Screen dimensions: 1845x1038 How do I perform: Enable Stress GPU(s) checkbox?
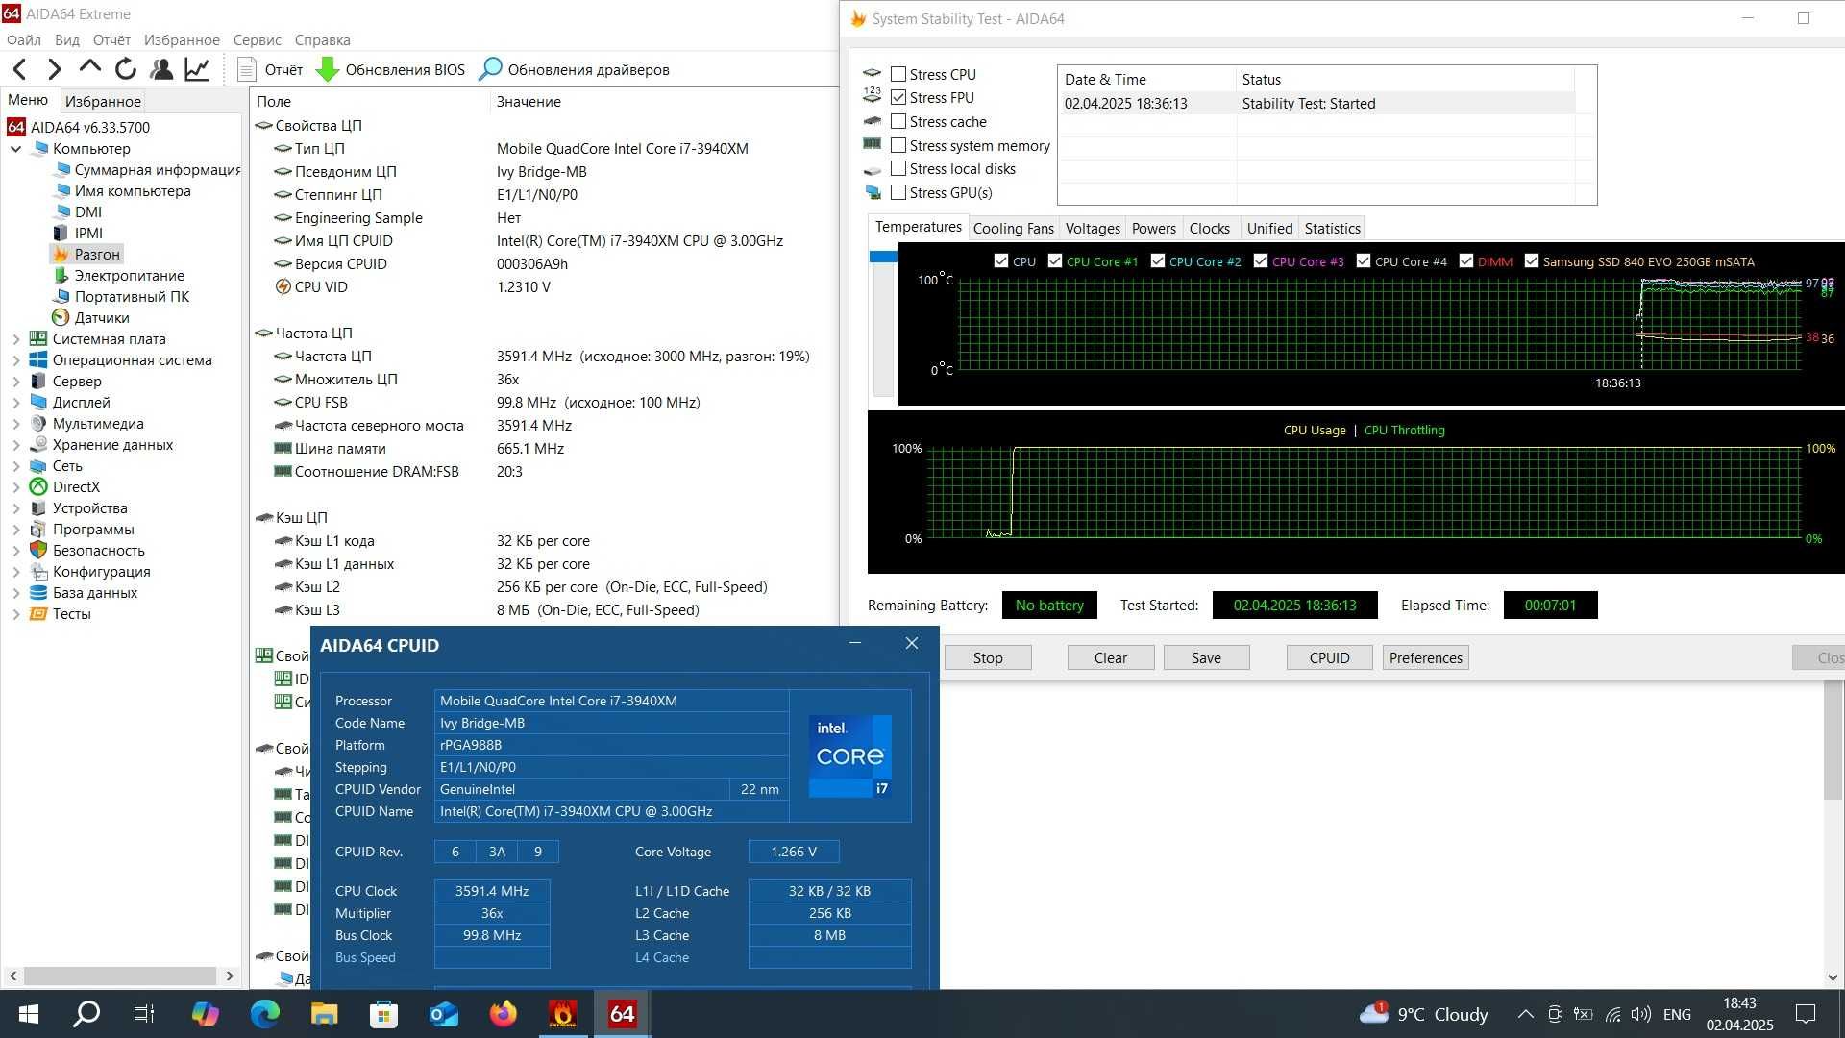tap(898, 192)
